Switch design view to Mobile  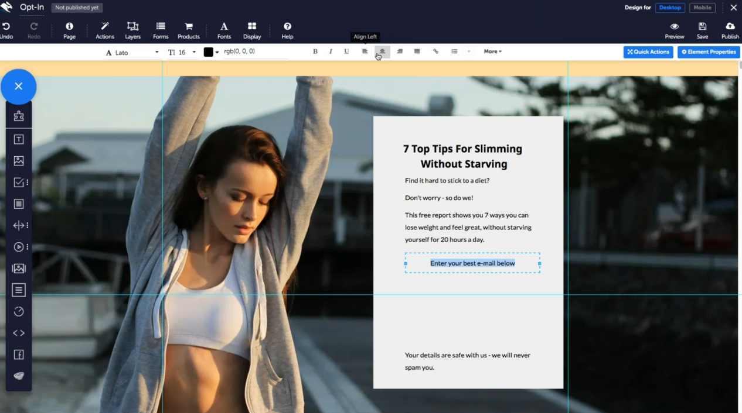pyautogui.click(x=702, y=8)
